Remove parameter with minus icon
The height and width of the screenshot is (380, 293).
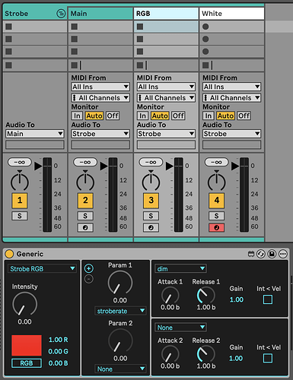[x=89, y=279]
